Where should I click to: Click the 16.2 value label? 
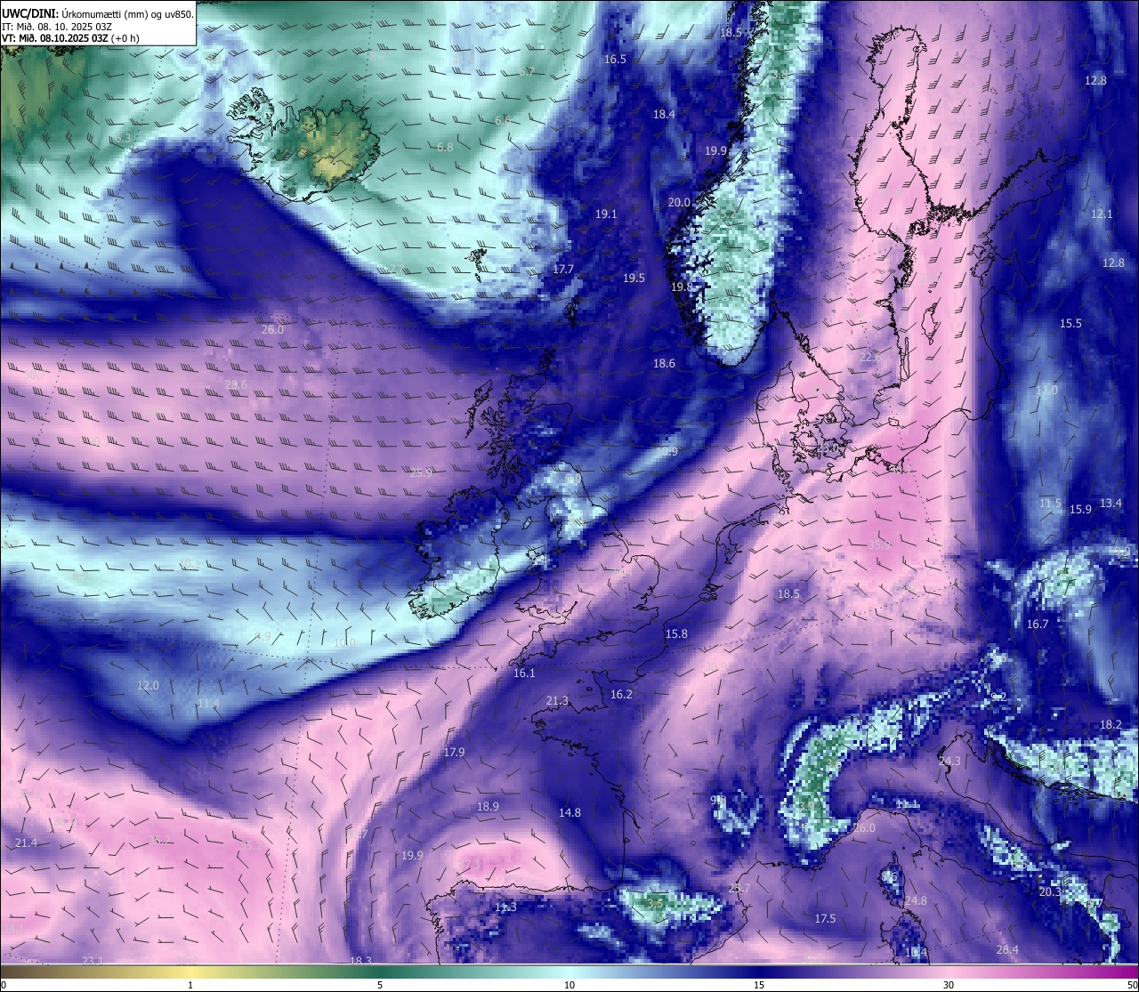point(621,694)
